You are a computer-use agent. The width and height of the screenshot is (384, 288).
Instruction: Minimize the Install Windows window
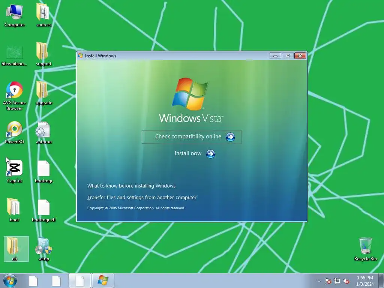click(x=275, y=56)
